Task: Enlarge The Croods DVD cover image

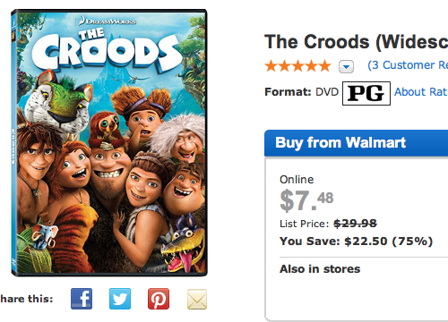Action: [109, 142]
